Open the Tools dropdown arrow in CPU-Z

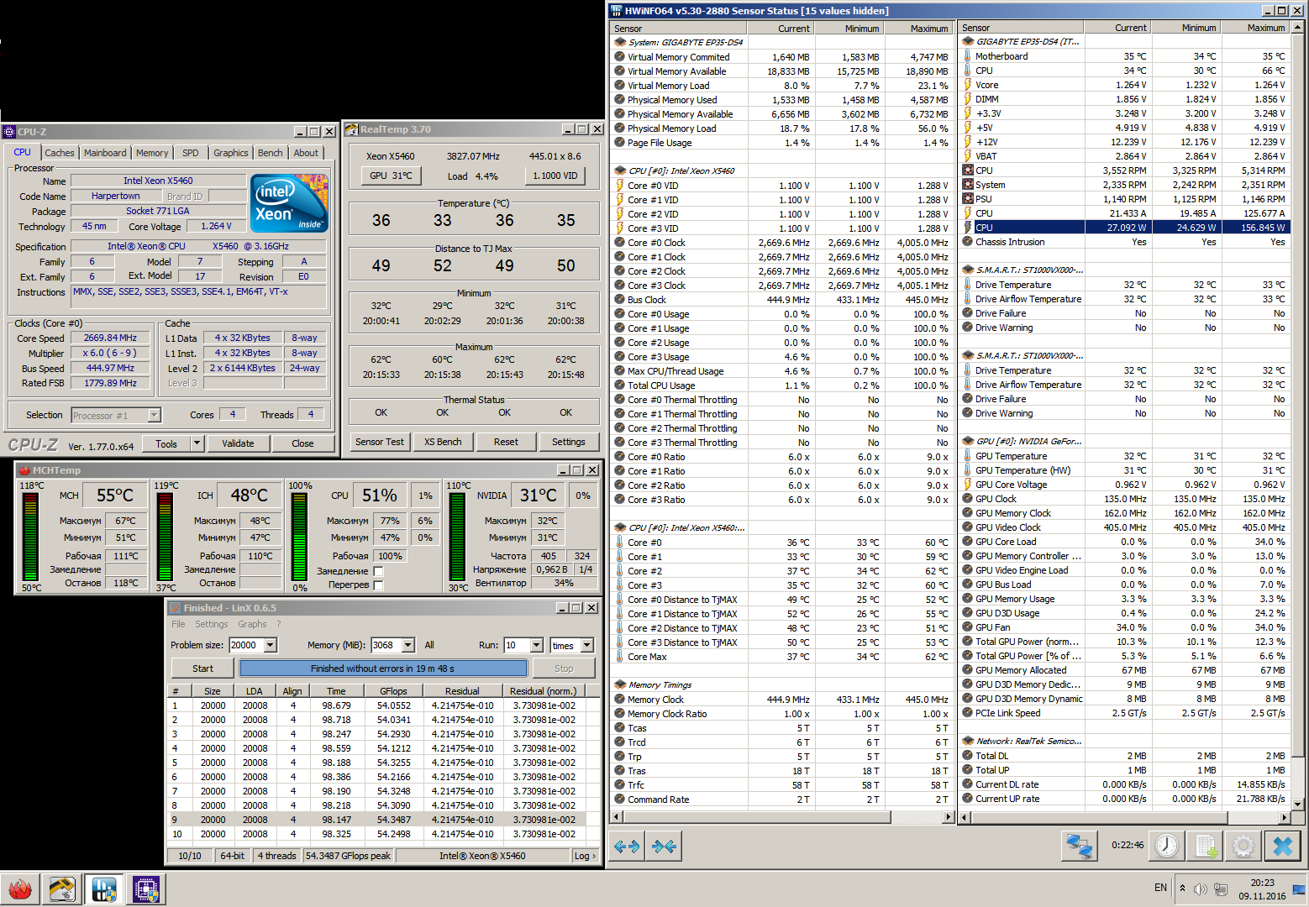click(197, 443)
